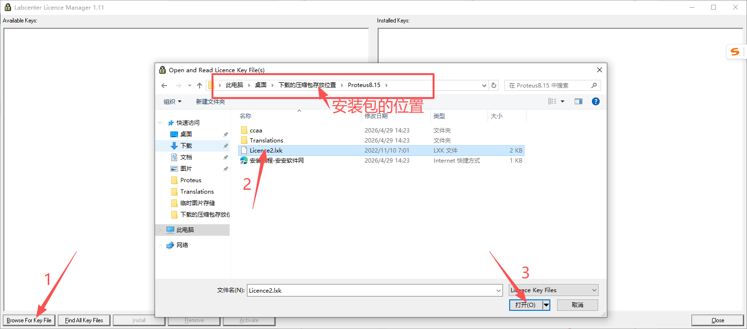
Task: Select 此电脑 in navigation pane
Action: click(x=185, y=230)
